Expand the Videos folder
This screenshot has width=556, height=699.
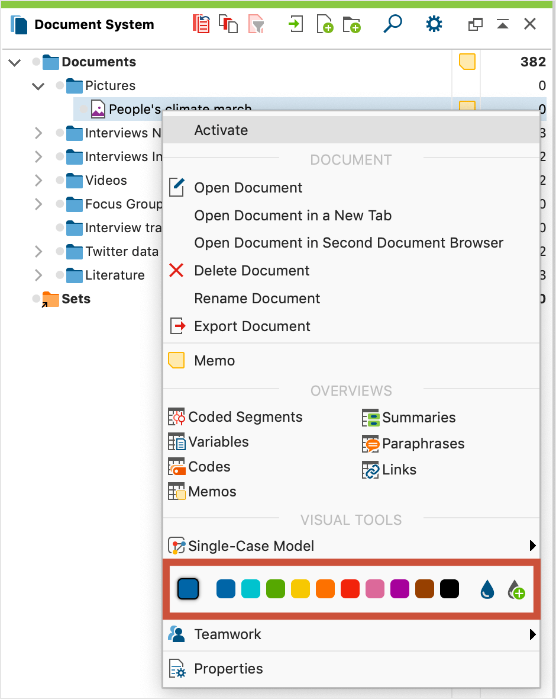[x=38, y=180]
